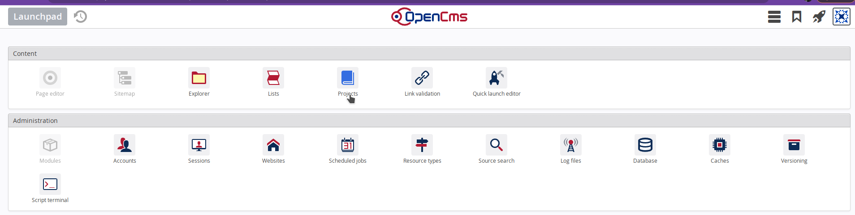Image resolution: width=855 pixels, height=215 pixels.
Task: Open the Sessions app
Action: click(x=199, y=145)
